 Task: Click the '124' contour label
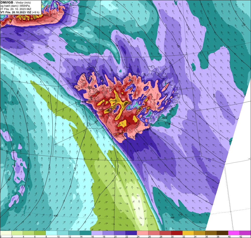click(x=49, y=168)
